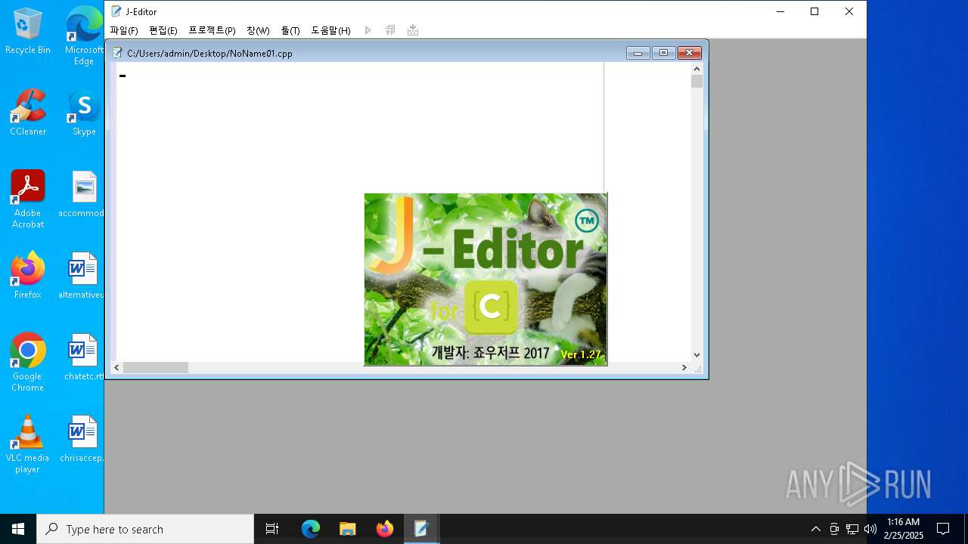Open the 도움말(H) menu
The image size is (968, 544).
[331, 30]
